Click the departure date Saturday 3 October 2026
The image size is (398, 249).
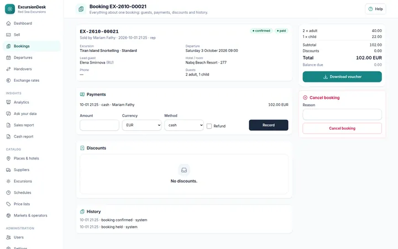(212, 50)
